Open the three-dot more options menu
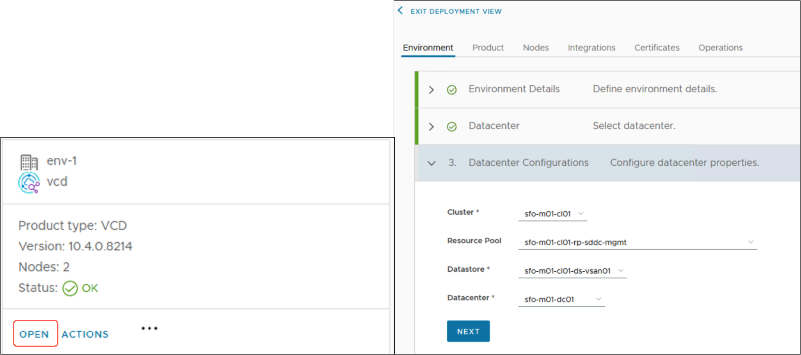 tap(149, 329)
